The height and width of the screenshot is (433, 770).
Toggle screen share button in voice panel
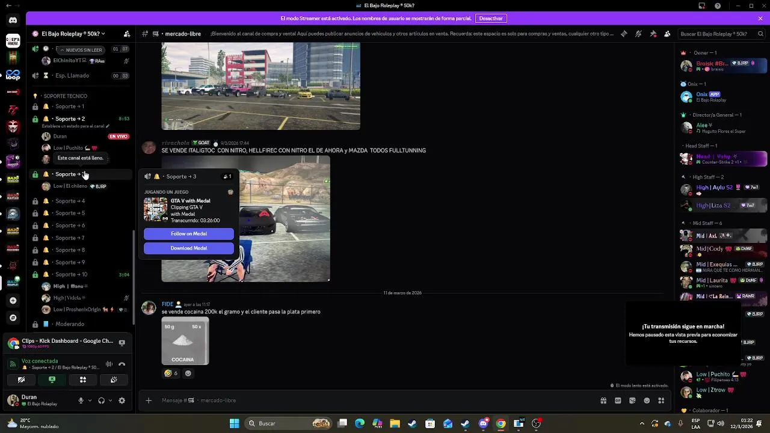pos(52,379)
